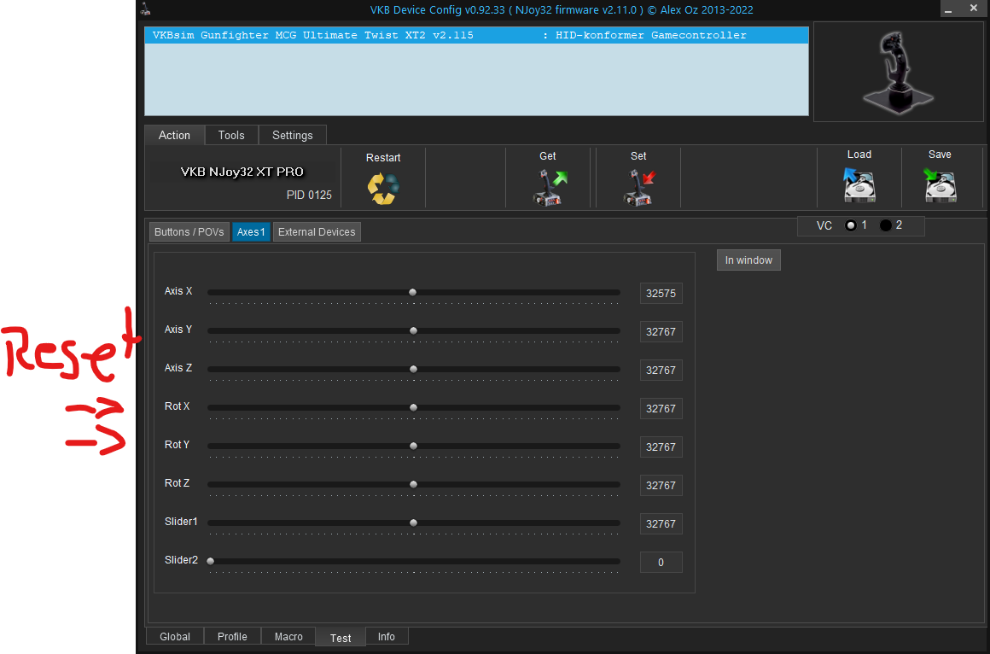Click the Save profile disk icon
The image size is (990, 654).
[x=940, y=185]
